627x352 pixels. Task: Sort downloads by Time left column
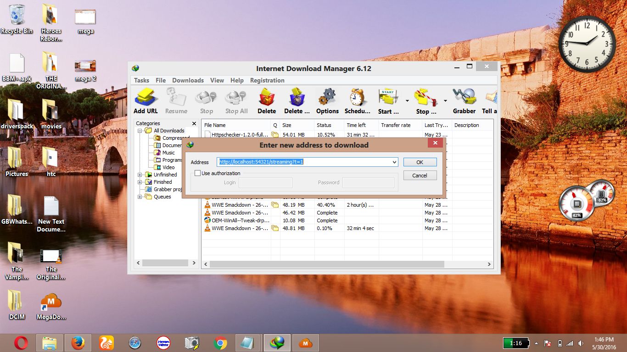pos(361,125)
